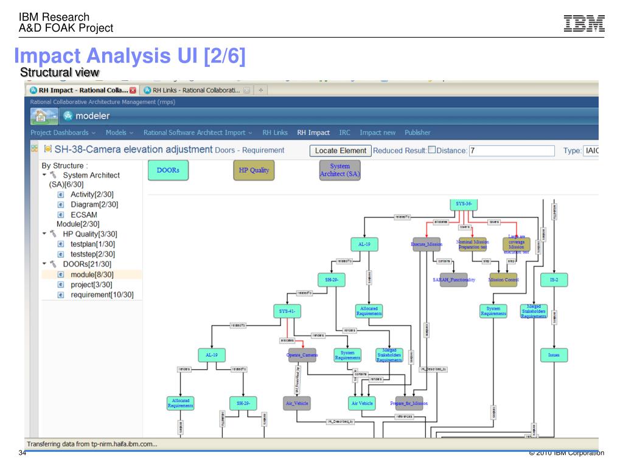
Task: Click the HP Quality tool icon in tree
Action: click(54, 234)
